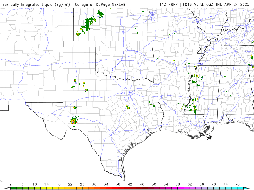The height and width of the screenshot is (190, 254).
Task: Click the intense storm cell in southwest Texas
Action: 73,121
